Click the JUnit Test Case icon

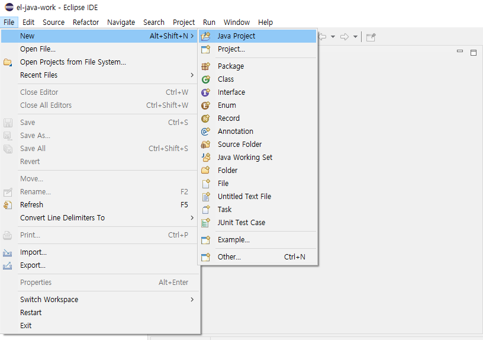(x=205, y=223)
